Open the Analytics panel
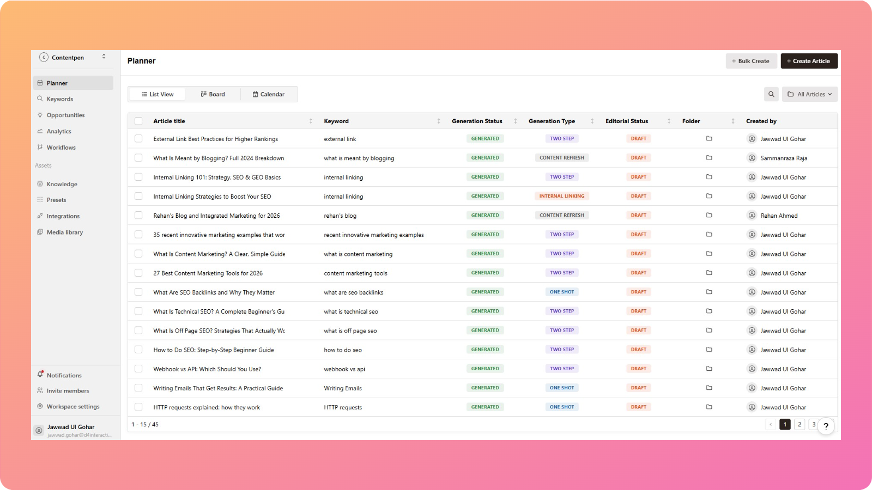This screenshot has width=872, height=490. 58,131
